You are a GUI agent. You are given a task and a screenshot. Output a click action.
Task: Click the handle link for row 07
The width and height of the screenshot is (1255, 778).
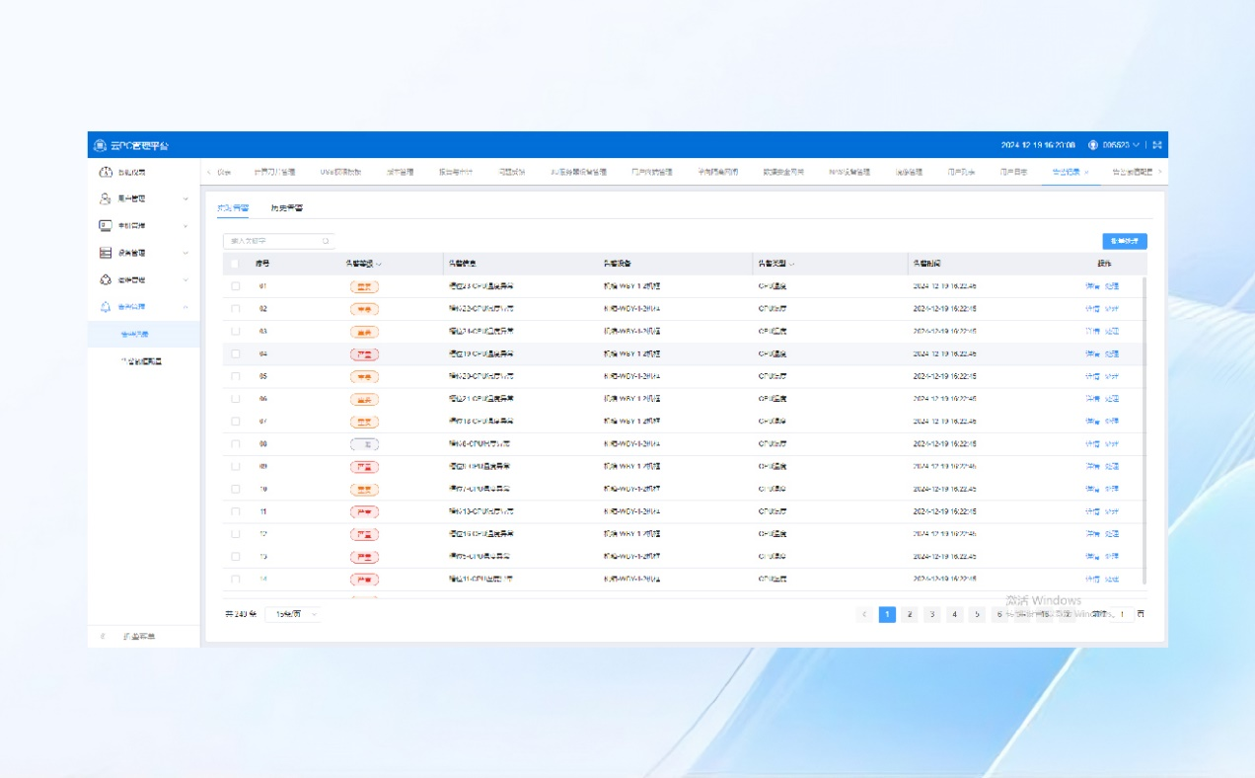point(1112,422)
